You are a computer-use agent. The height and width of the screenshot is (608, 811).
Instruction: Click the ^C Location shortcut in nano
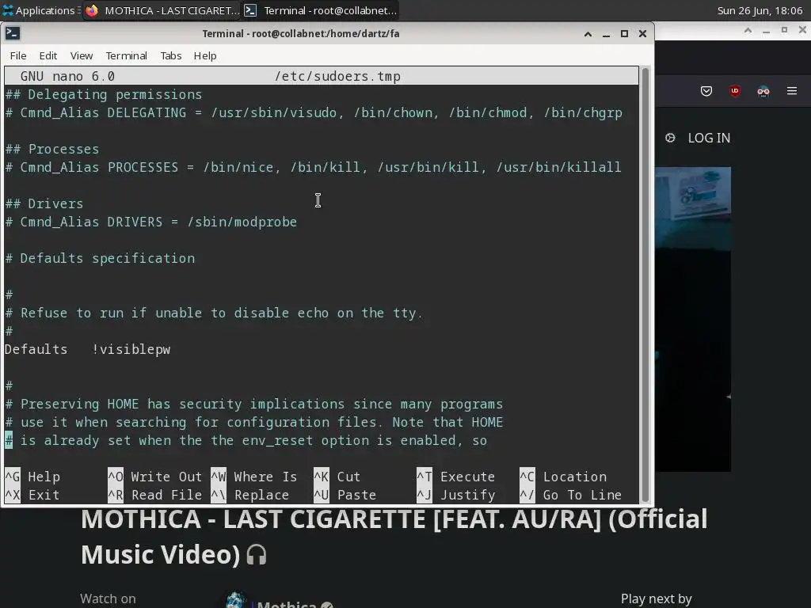click(x=563, y=477)
